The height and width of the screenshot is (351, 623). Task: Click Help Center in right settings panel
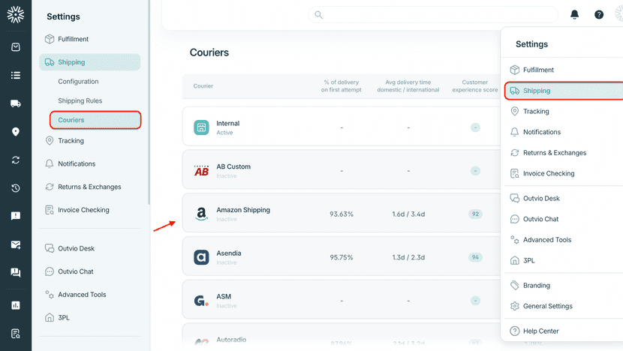point(540,331)
